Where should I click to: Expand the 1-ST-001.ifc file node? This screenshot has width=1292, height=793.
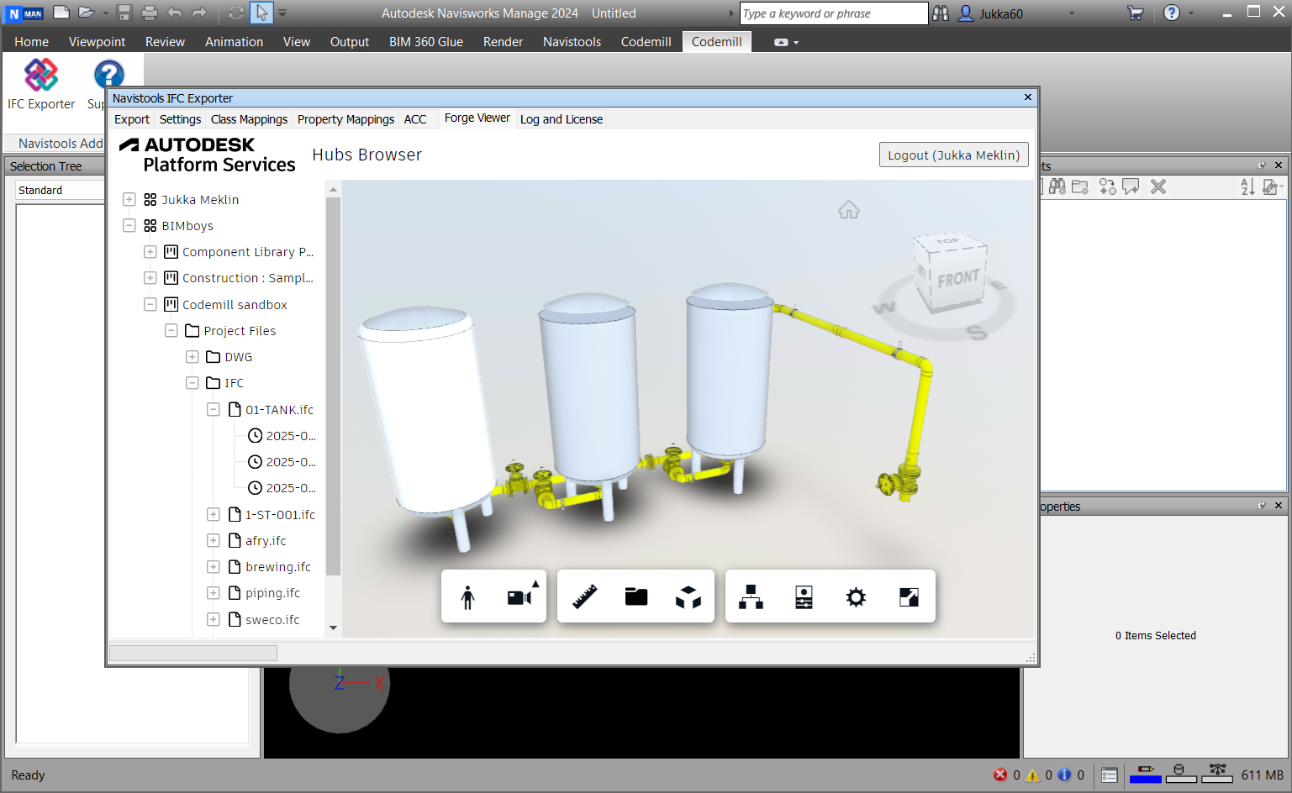click(214, 514)
